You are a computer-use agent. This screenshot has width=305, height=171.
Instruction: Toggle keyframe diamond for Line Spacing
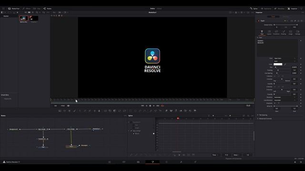click(x=301, y=73)
